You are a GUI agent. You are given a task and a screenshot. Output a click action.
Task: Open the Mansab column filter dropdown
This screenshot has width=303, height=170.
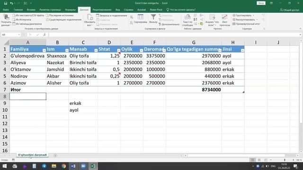pyautogui.click(x=96, y=51)
